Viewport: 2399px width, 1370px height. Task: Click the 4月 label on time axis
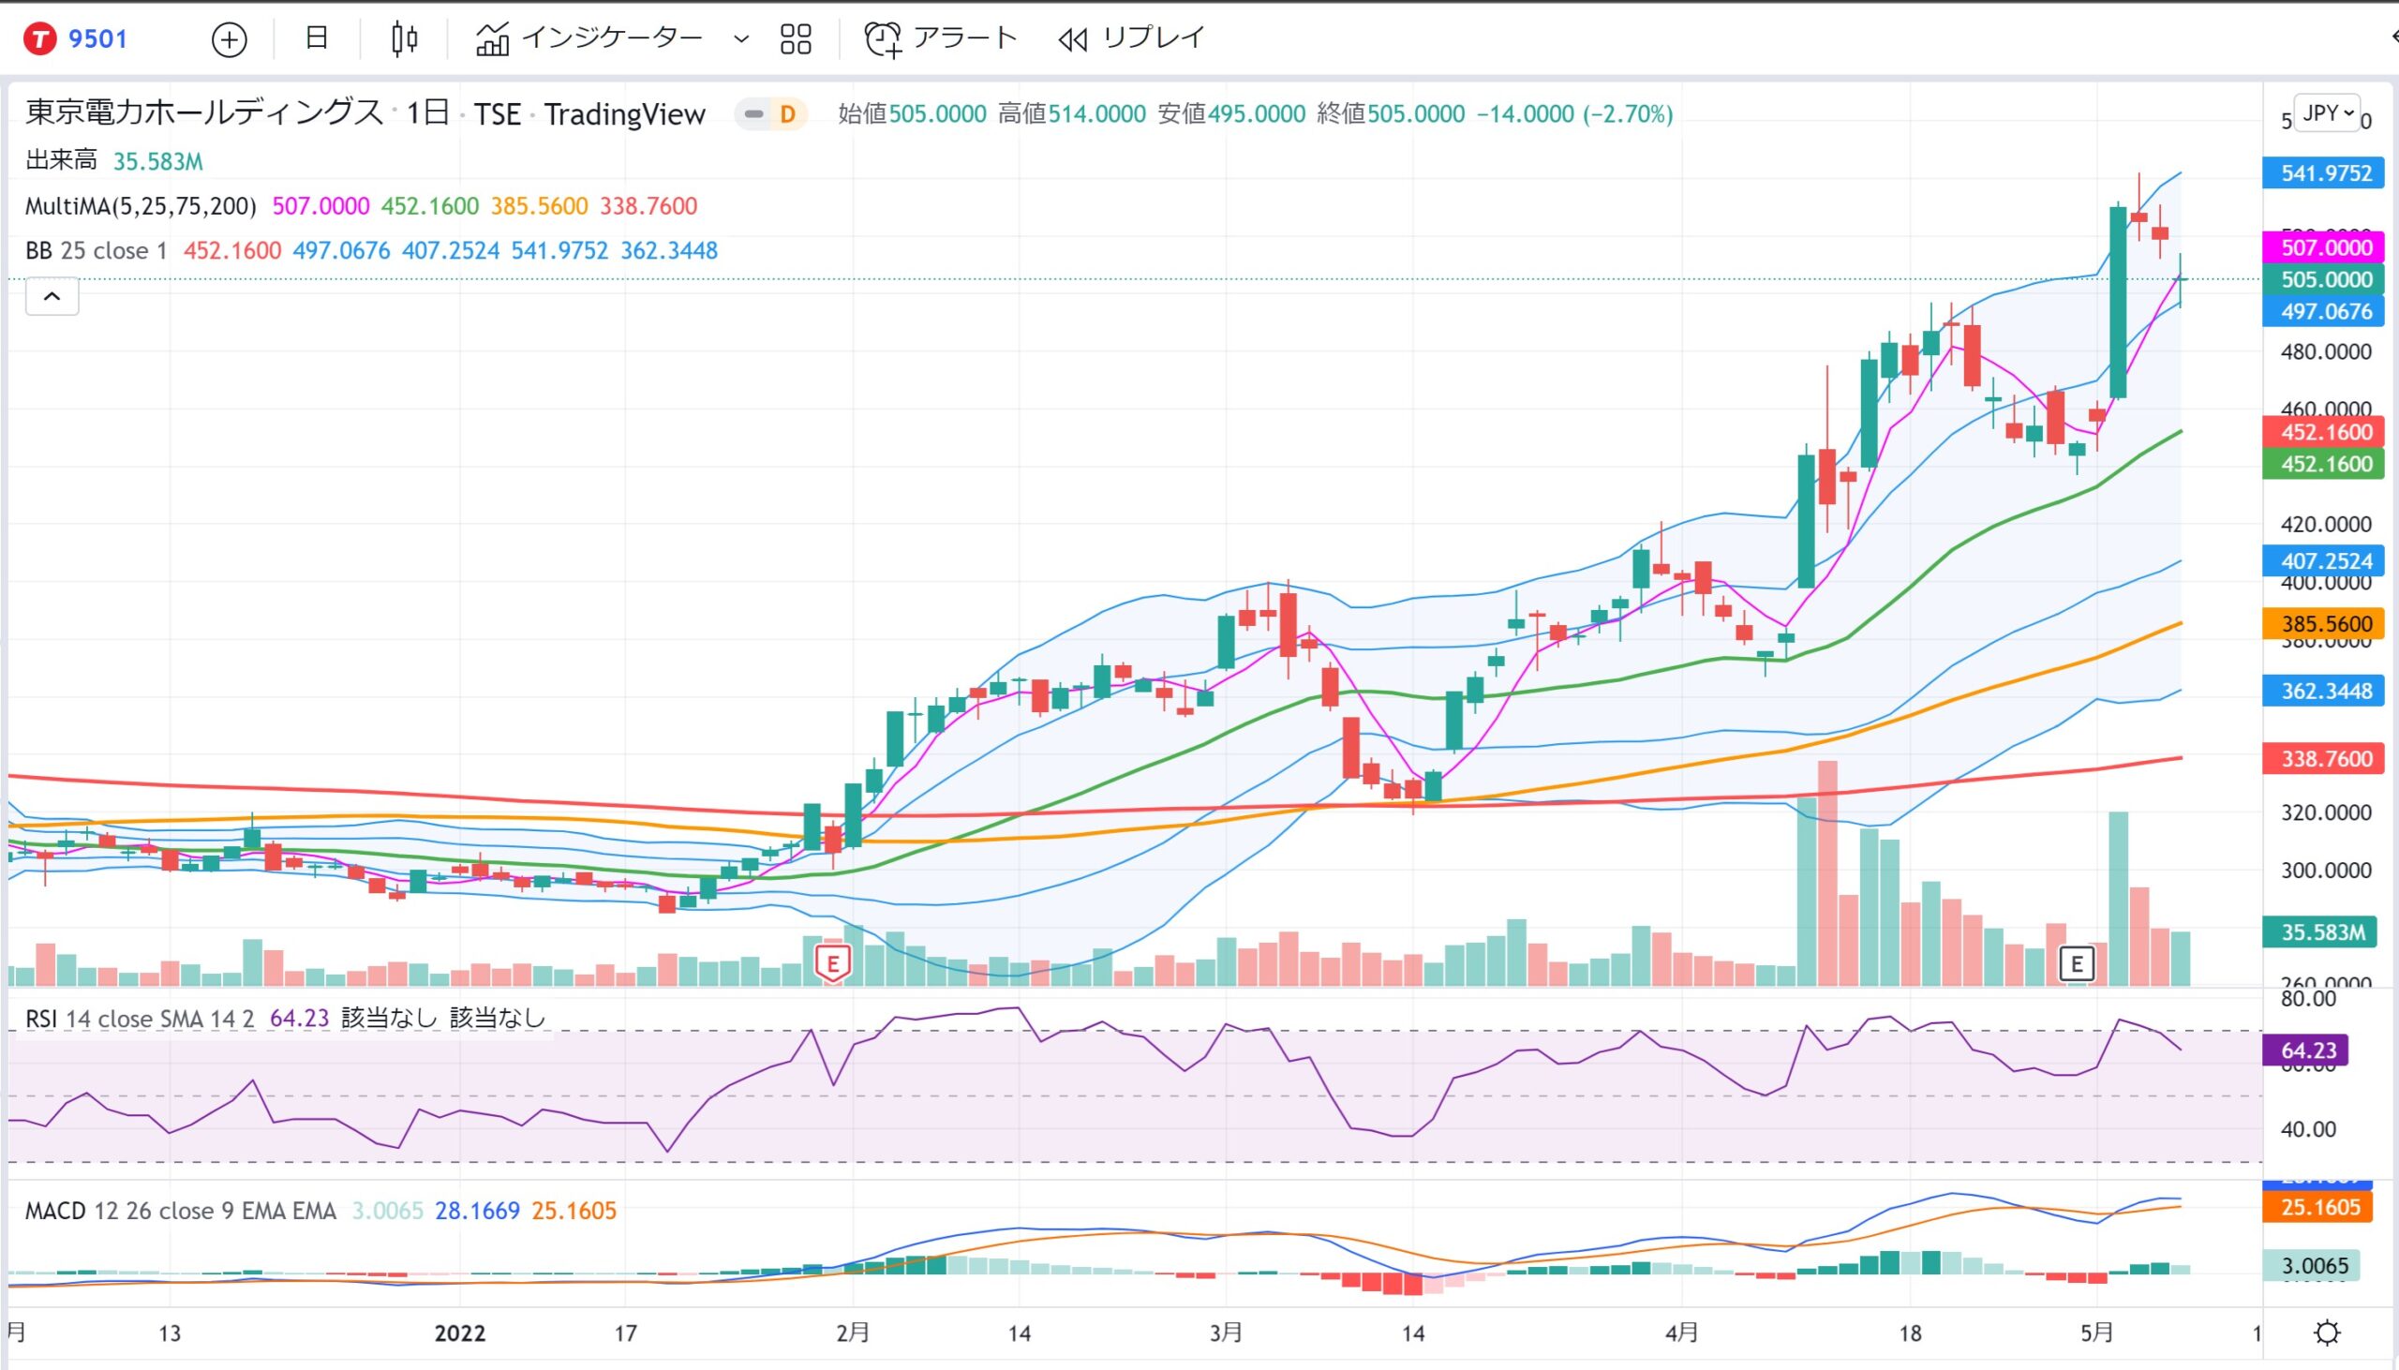coord(1682,1333)
